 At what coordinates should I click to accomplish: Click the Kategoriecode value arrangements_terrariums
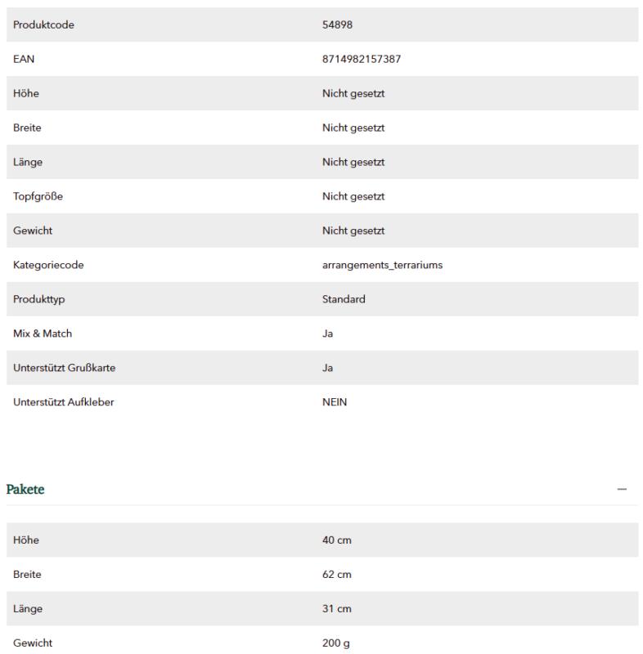click(x=382, y=265)
